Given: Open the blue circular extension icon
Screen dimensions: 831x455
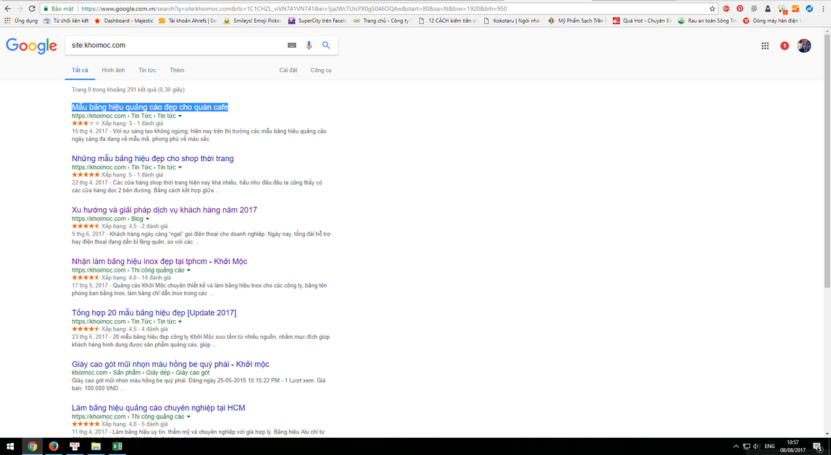Looking at the screenshot, I should 808,9.
